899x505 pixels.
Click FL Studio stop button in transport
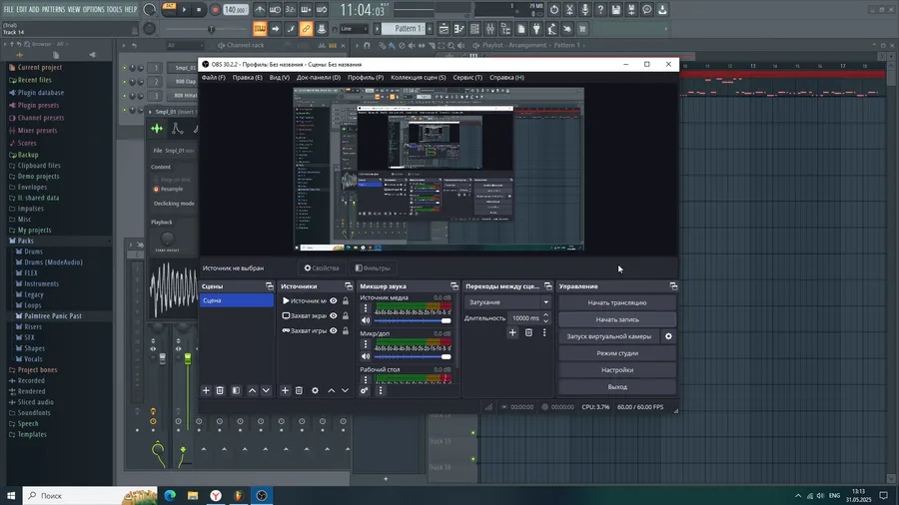tap(199, 10)
